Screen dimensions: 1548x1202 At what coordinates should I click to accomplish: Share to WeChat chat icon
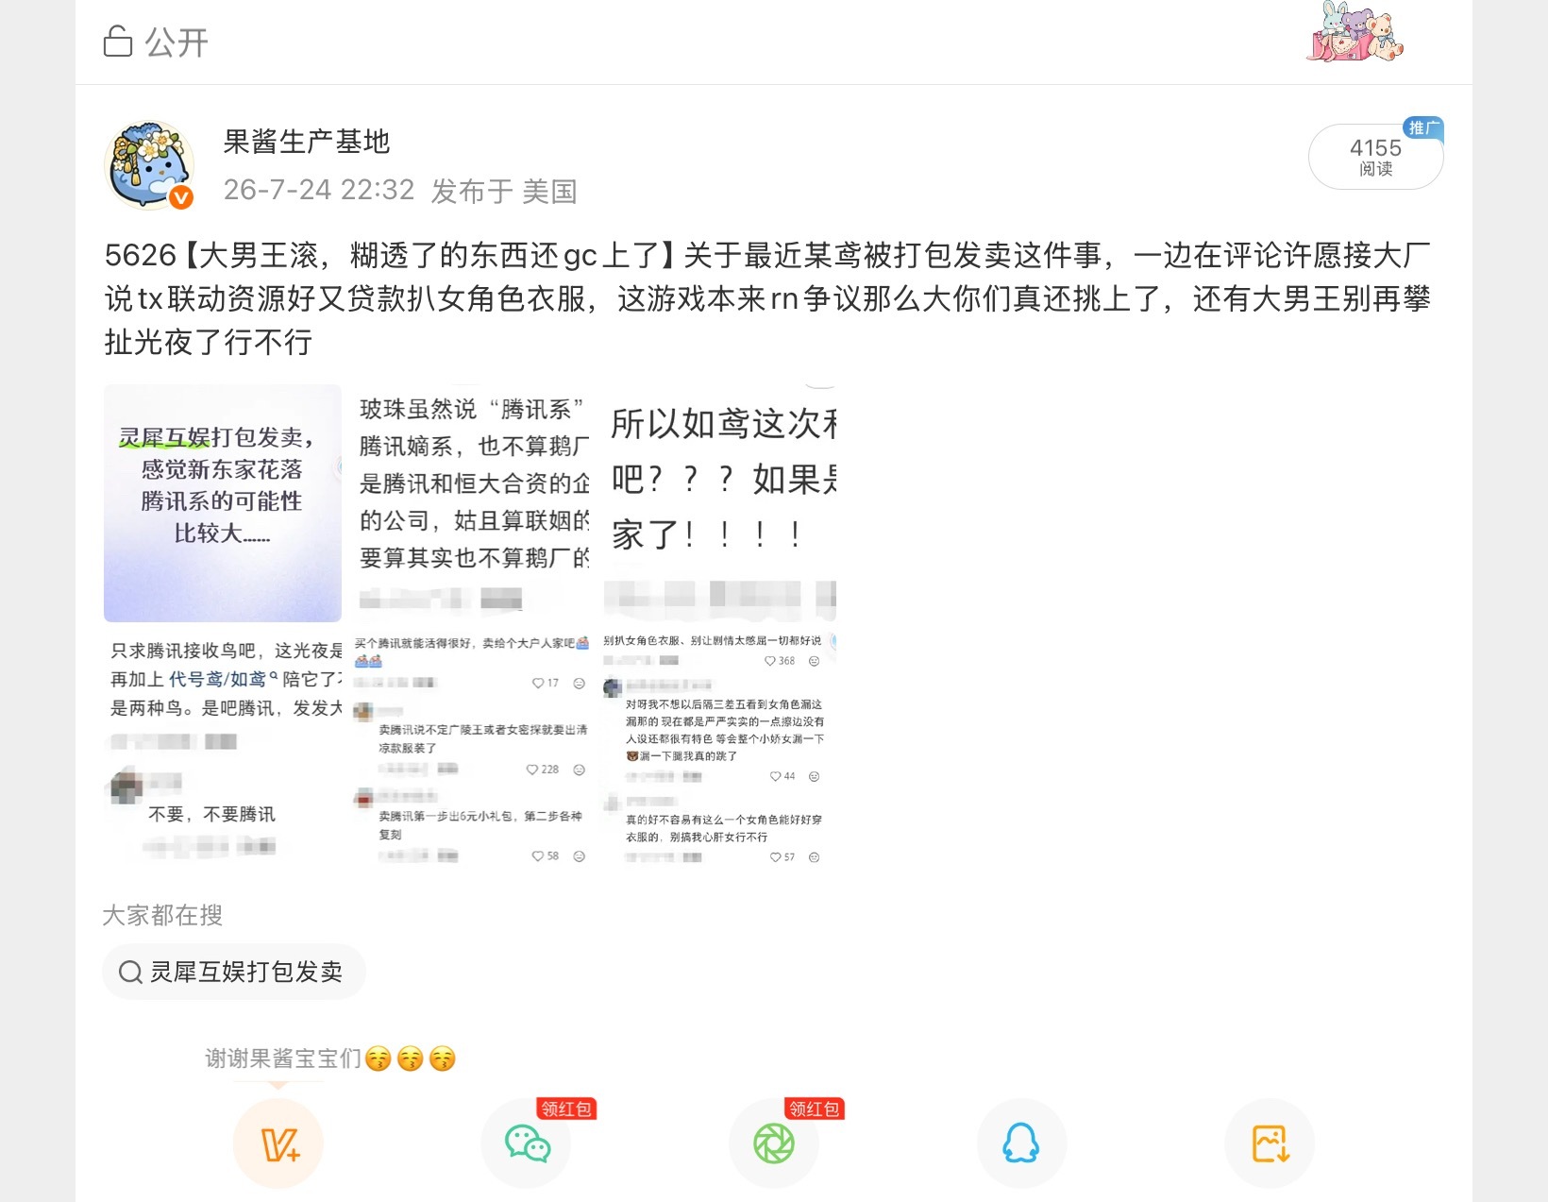click(527, 1143)
